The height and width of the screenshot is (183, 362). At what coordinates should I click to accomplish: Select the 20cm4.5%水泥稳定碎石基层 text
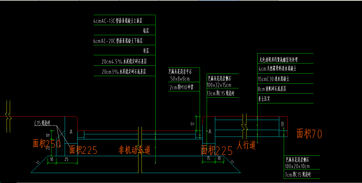(124, 62)
